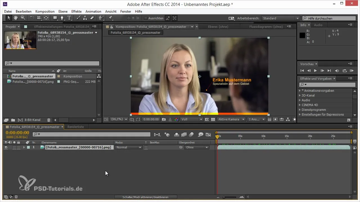Open the show channel color management icon

(176, 119)
